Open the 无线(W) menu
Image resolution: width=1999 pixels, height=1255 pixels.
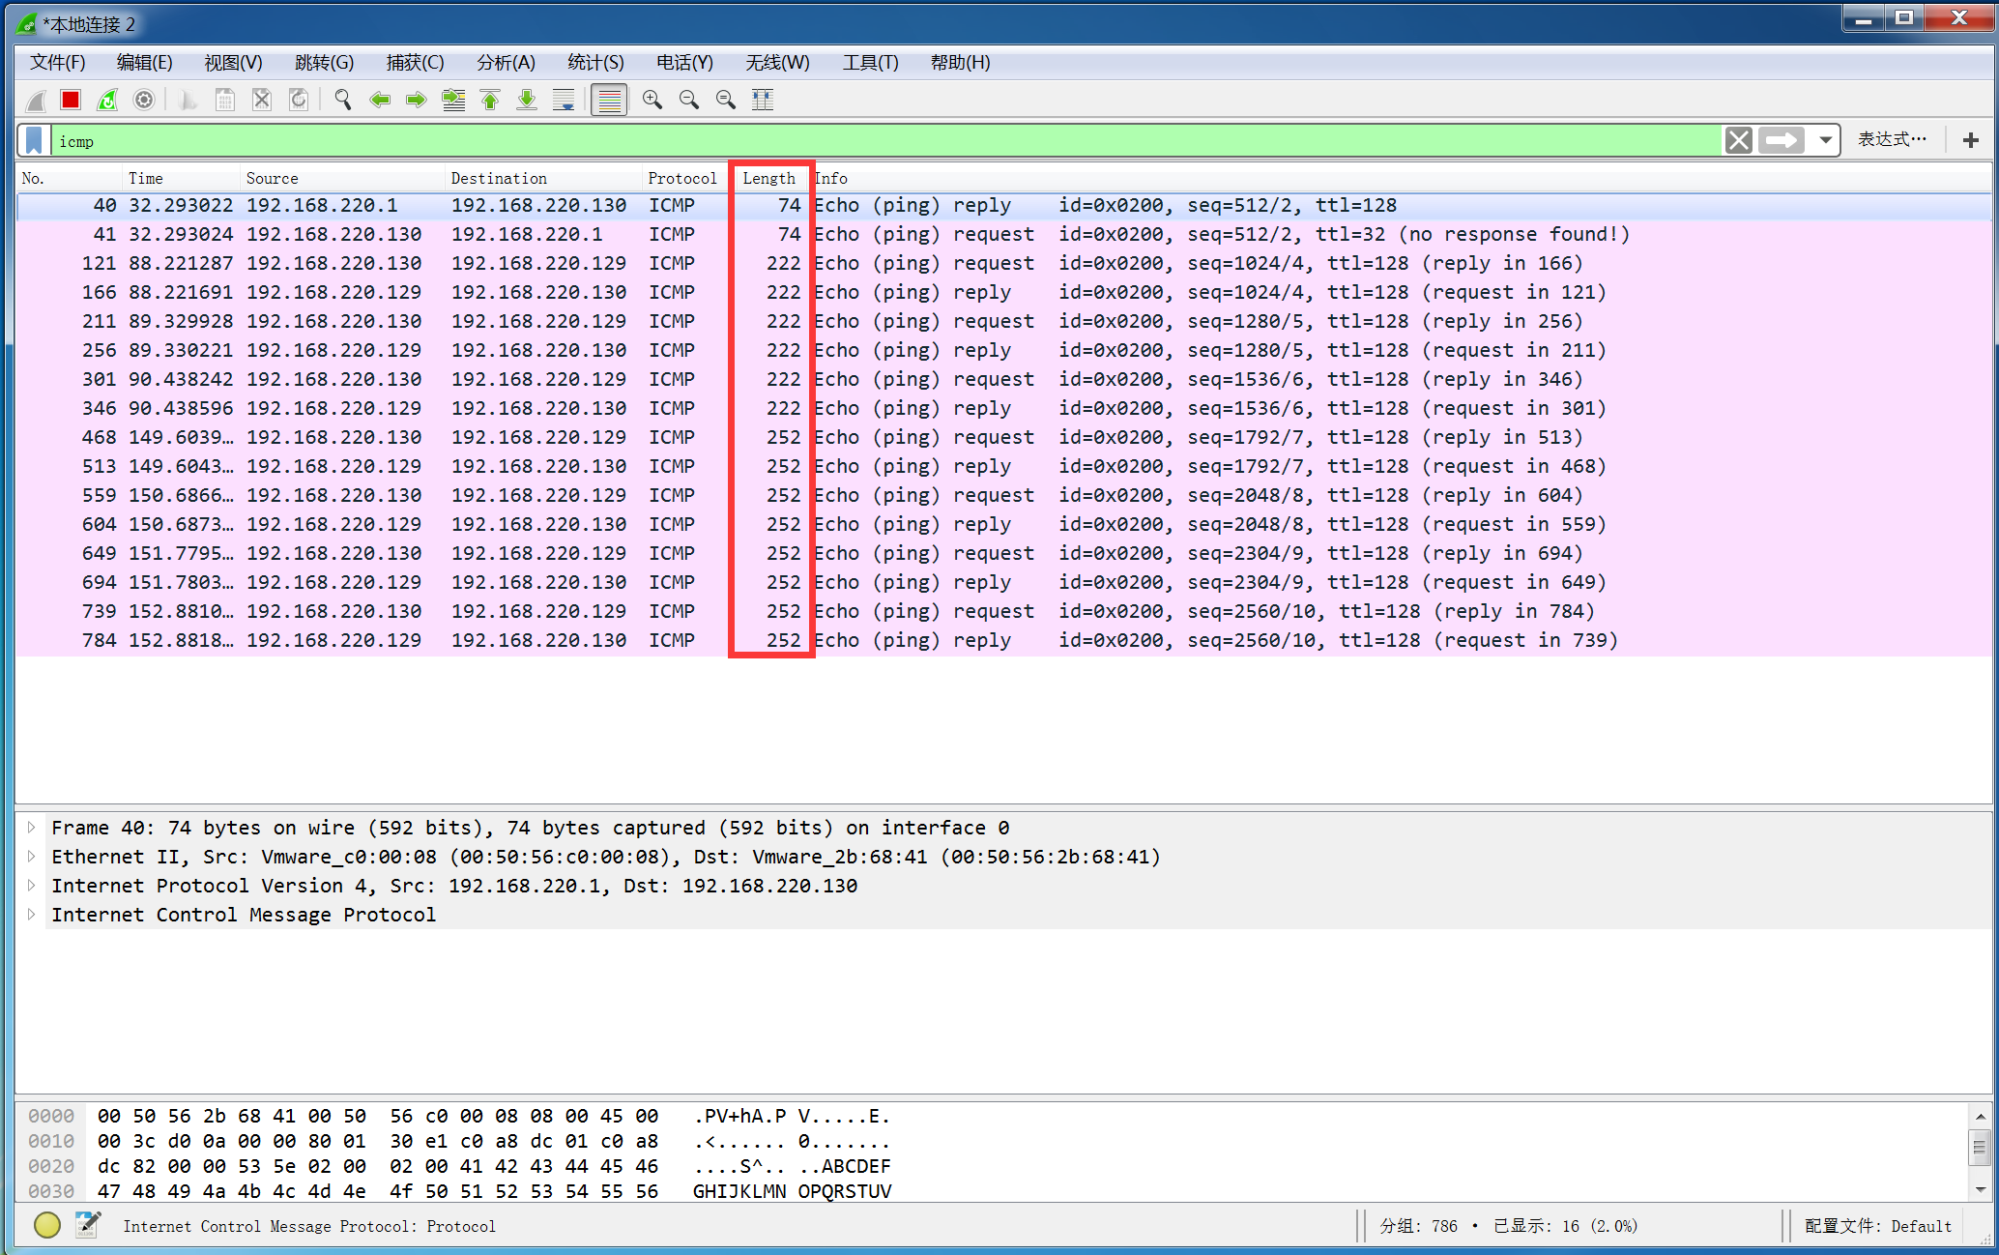pyautogui.click(x=777, y=63)
